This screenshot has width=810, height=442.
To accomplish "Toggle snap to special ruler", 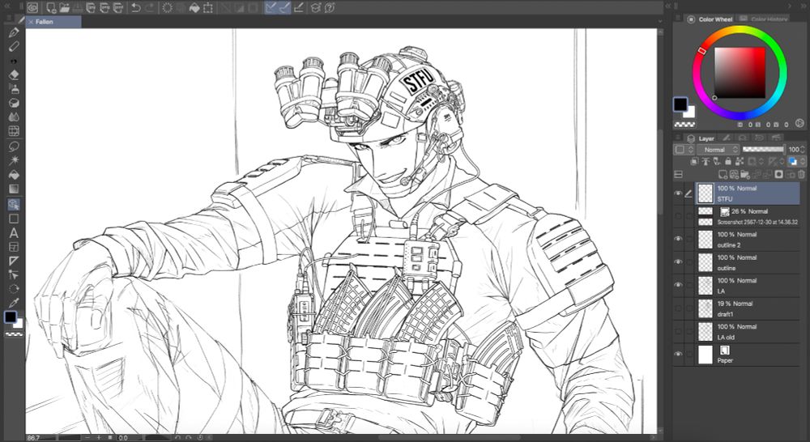I will point(284,7).
